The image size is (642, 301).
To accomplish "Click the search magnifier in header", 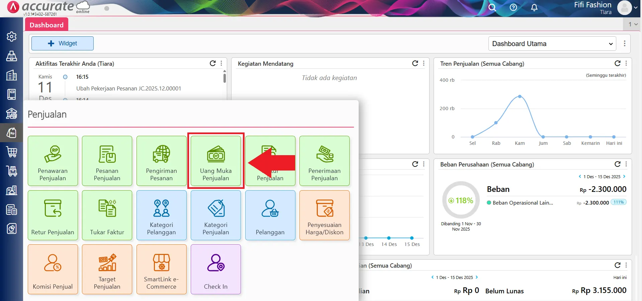I will (x=492, y=8).
